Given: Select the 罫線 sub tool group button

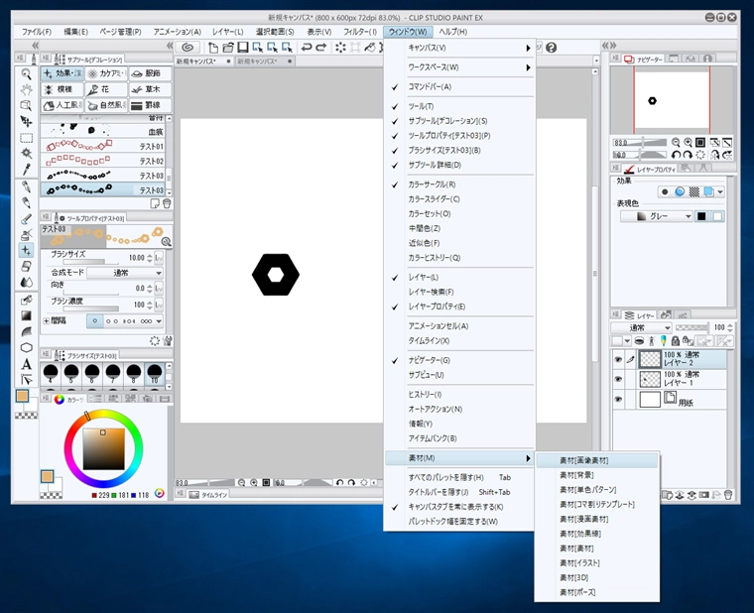Looking at the screenshot, I should (x=150, y=105).
